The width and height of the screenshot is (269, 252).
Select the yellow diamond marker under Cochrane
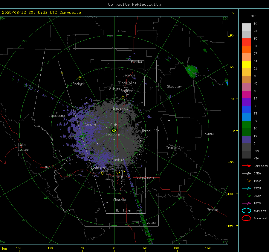coord(102,173)
